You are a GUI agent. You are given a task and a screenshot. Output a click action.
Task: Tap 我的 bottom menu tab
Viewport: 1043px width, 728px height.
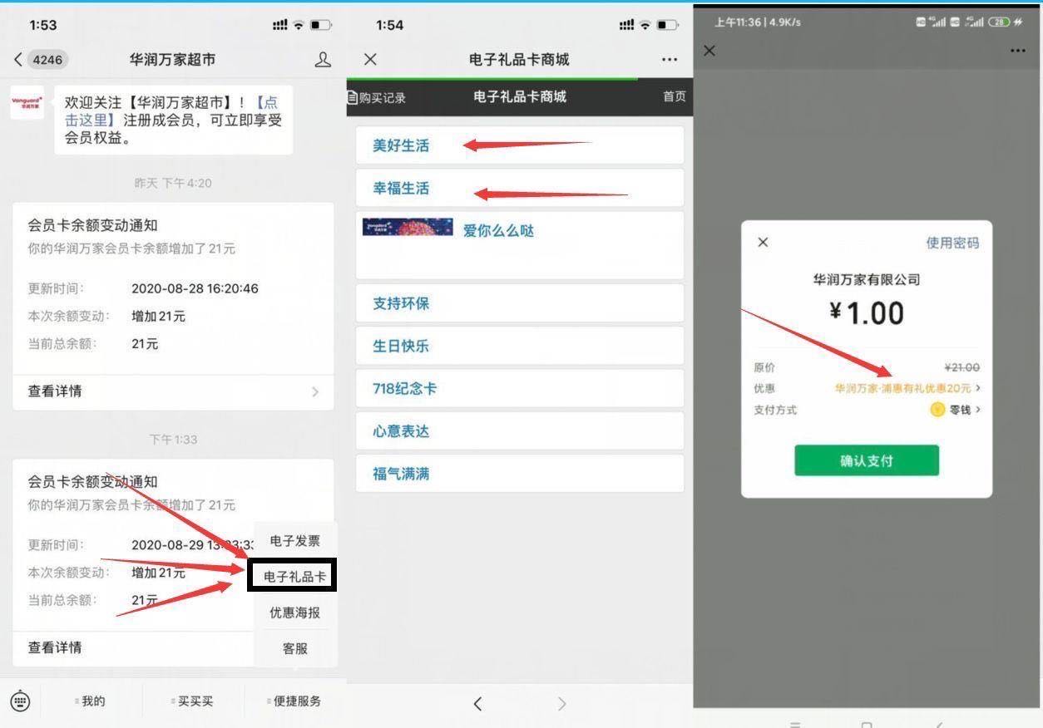tap(91, 701)
